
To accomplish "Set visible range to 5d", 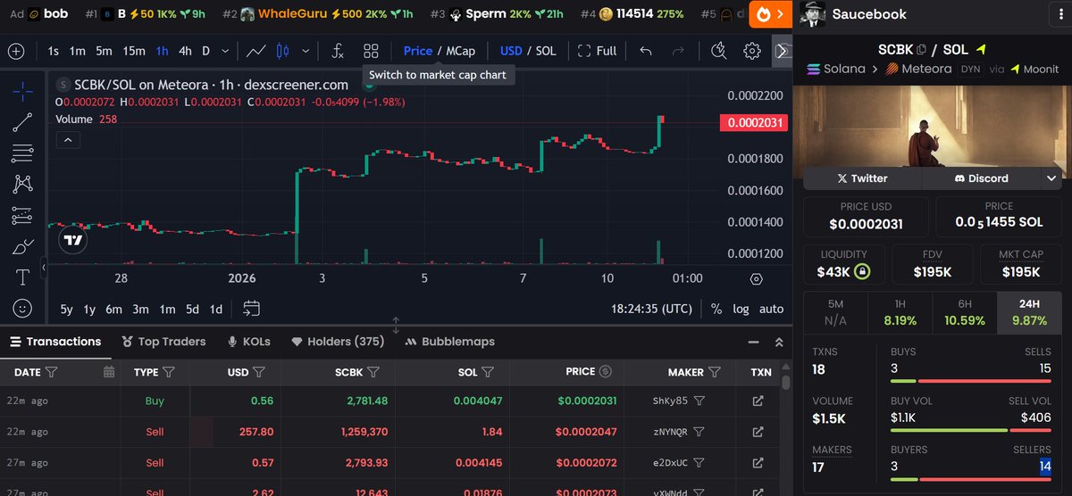I will click(x=192, y=310).
